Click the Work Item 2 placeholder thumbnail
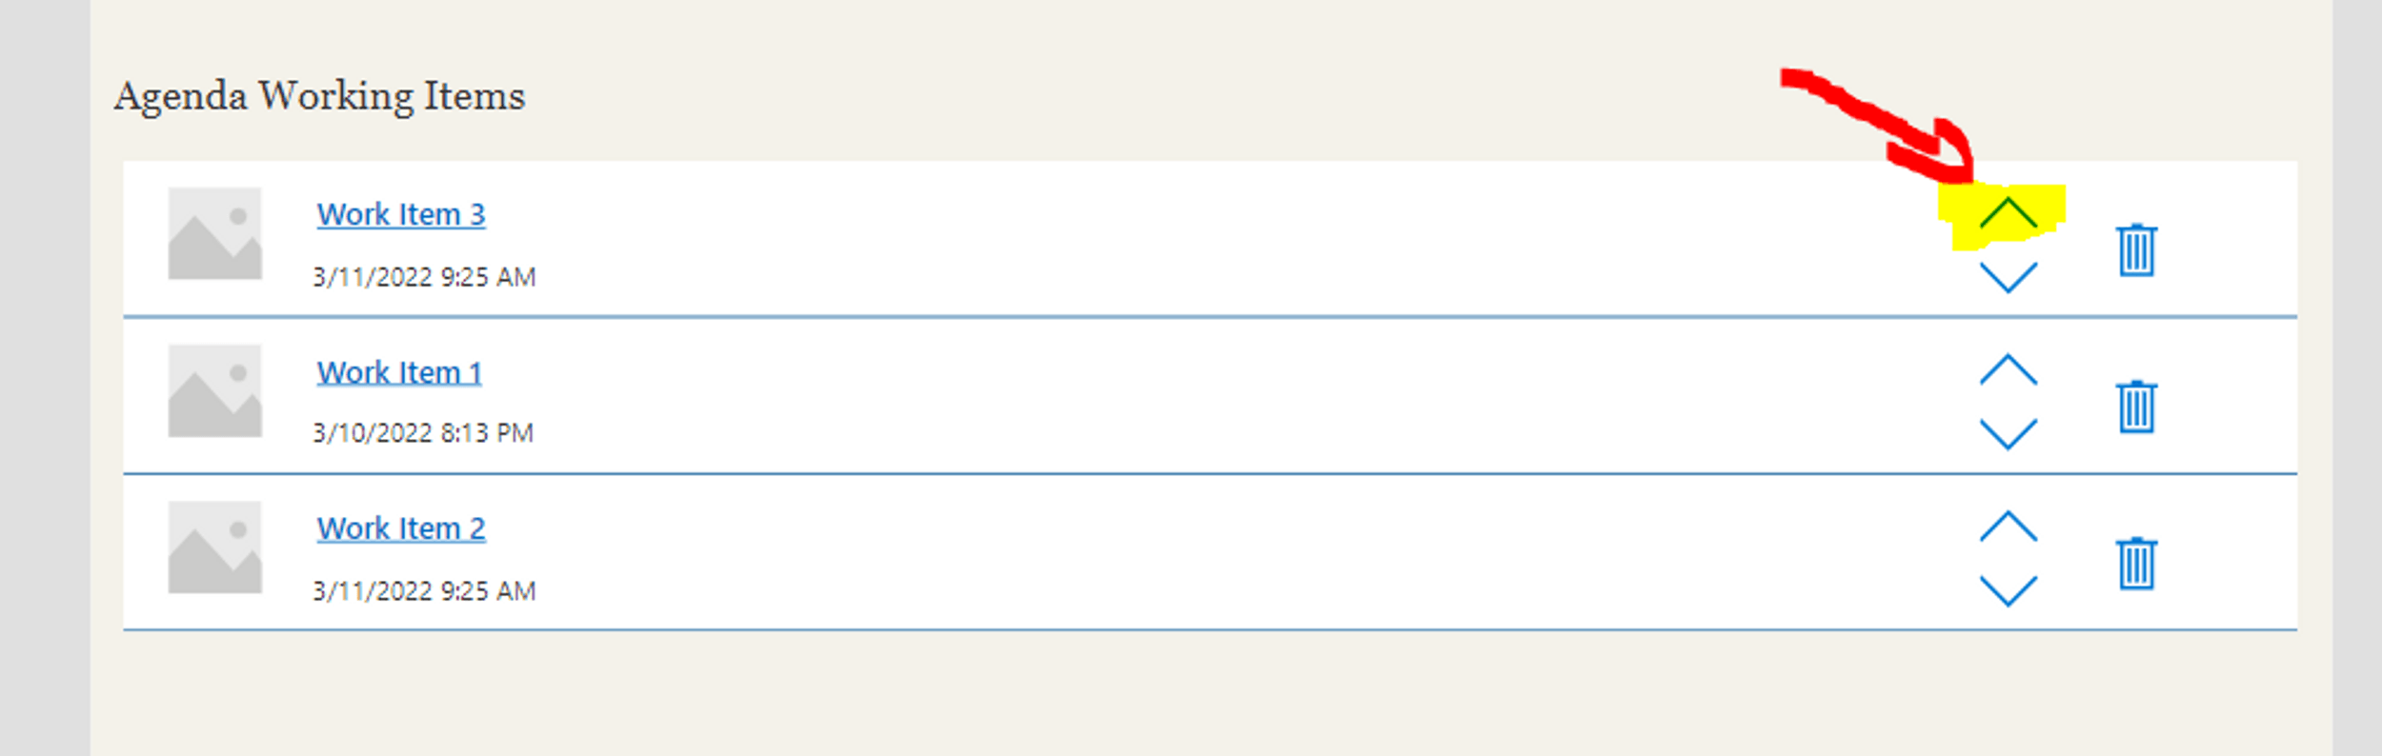The image size is (2382, 756). click(215, 547)
